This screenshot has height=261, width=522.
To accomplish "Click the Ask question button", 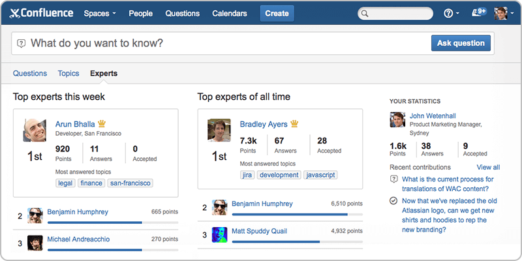I will (x=461, y=43).
